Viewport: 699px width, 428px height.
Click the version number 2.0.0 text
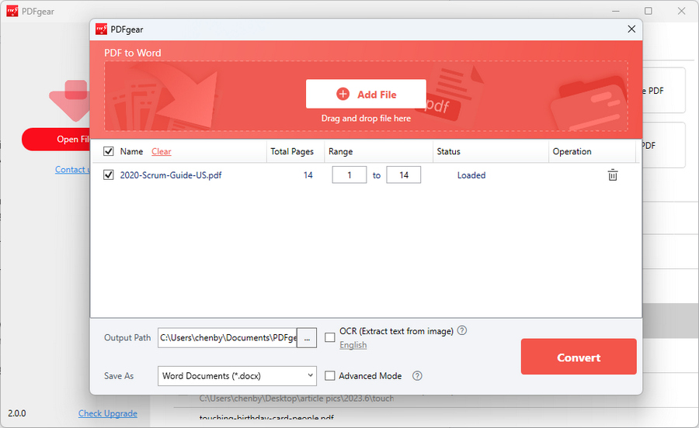click(17, 413)
